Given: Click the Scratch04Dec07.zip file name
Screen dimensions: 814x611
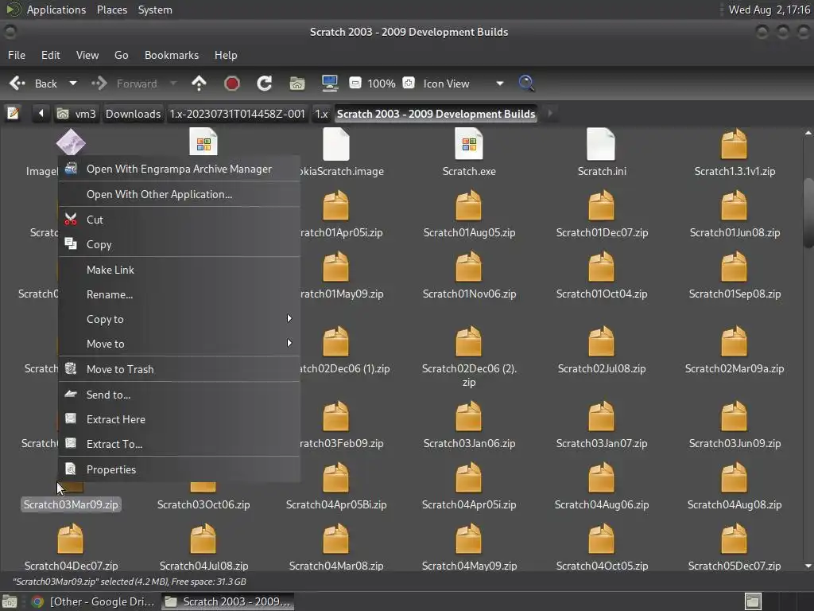Looking at the screenshot, I should pyautogui.click(x=71, y=566).
